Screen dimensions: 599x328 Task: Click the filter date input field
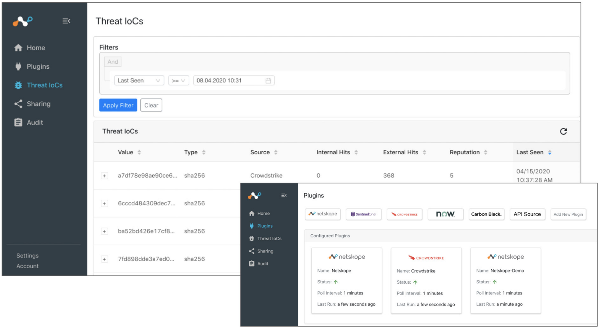tap(229, 81)
